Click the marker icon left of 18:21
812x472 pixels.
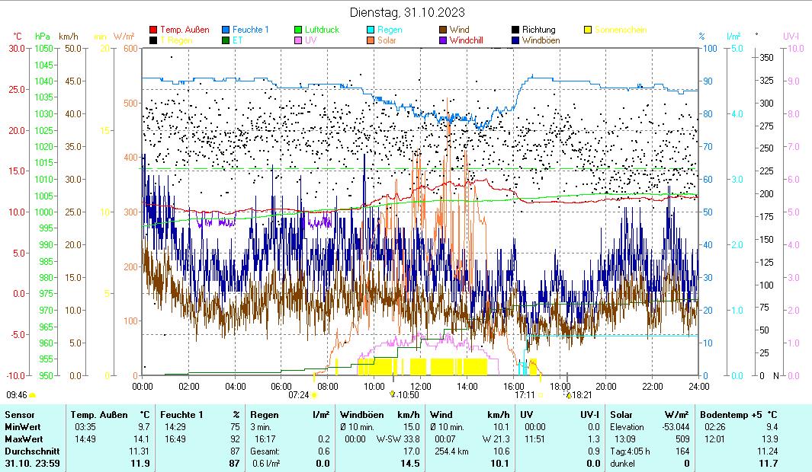[x=569, y=395]
